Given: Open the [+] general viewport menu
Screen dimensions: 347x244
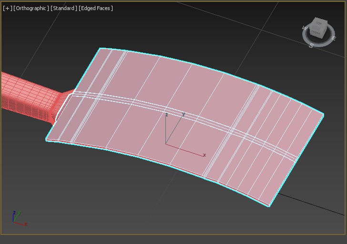Looking at the screenshot, I should [7, 8].
